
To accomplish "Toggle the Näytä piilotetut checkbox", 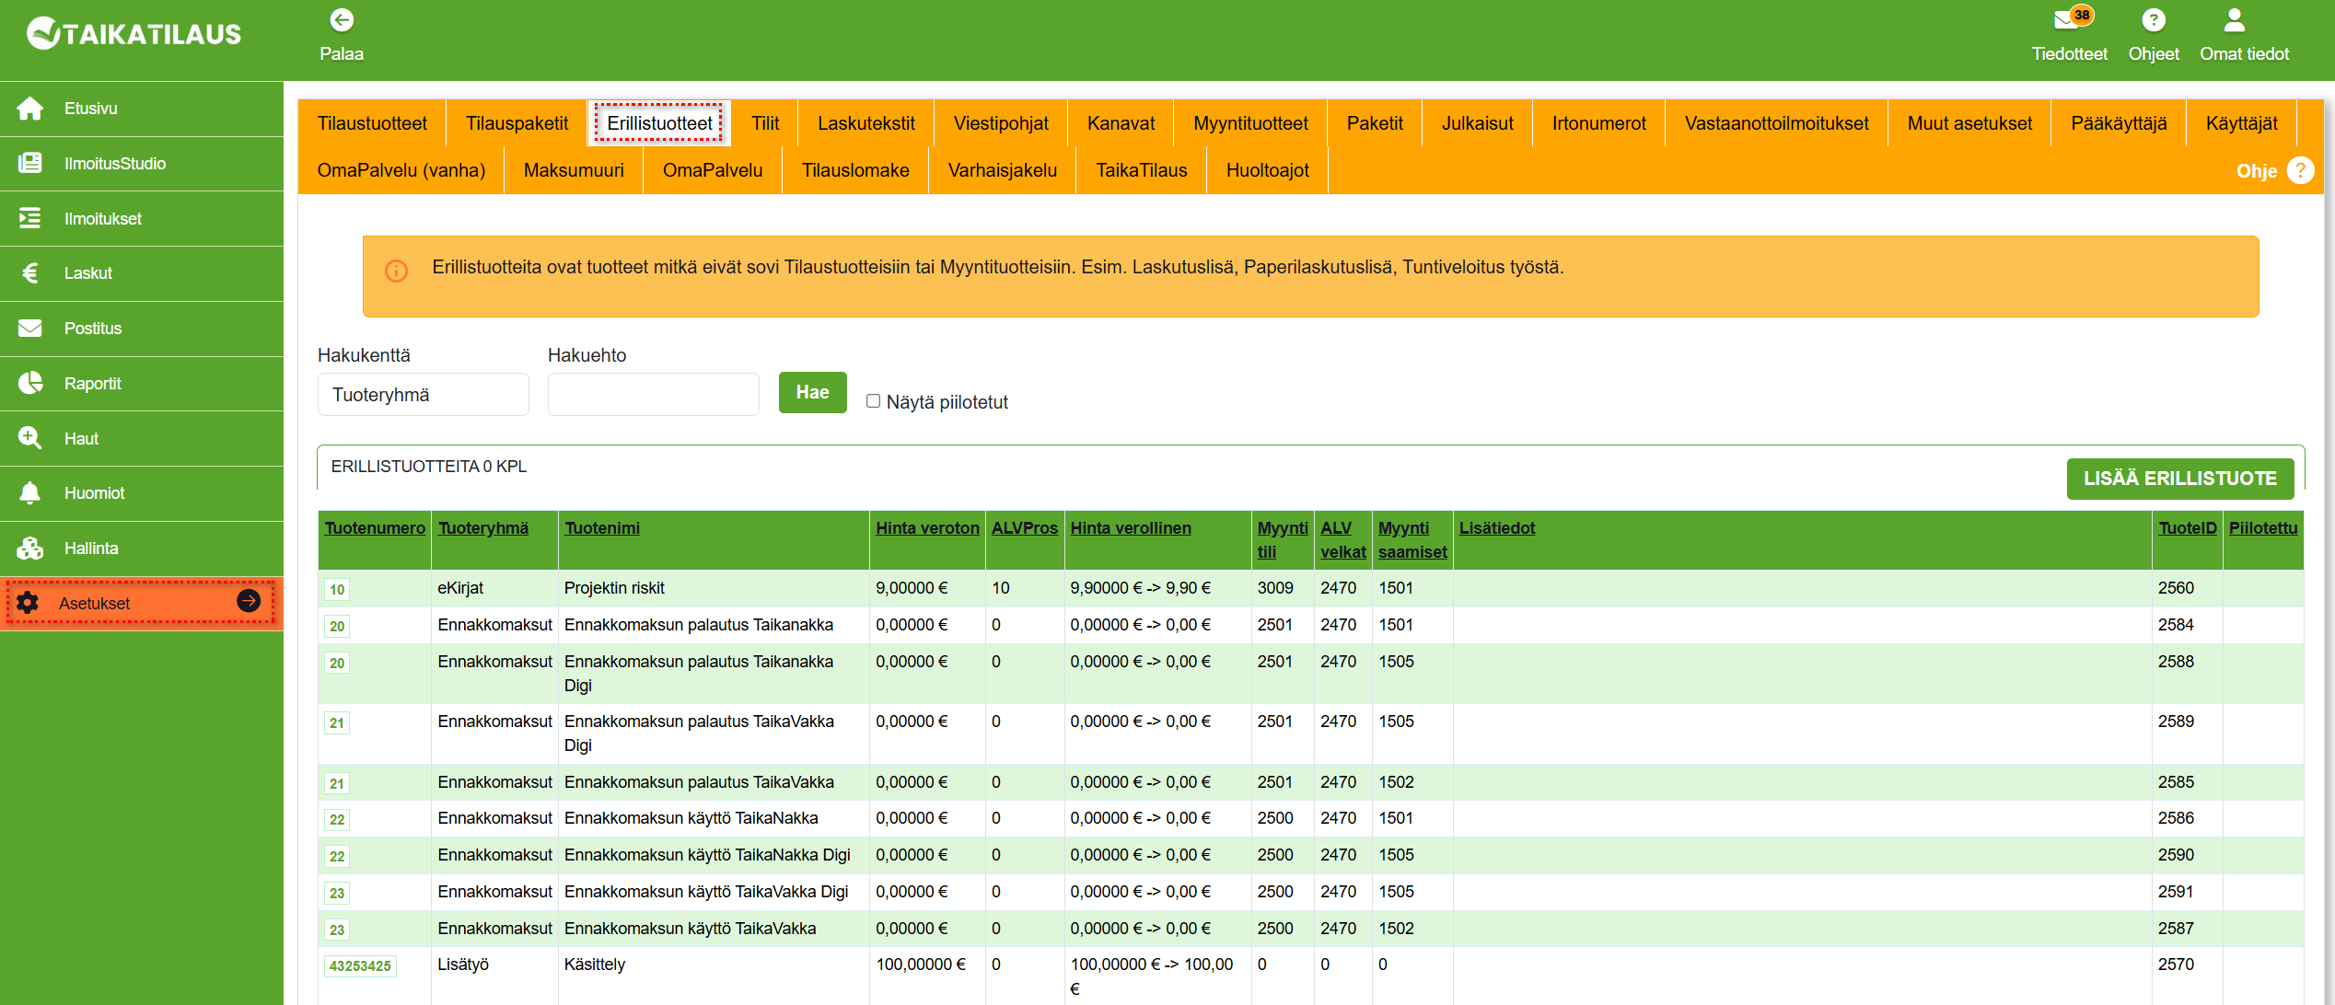I will (x=873, y=401).
